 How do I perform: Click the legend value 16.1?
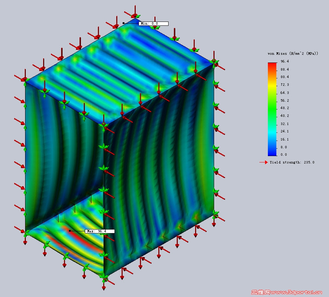pos(285,139)
